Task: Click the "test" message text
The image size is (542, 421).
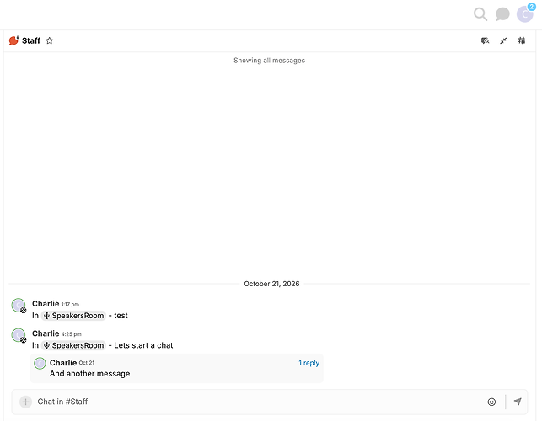Action: (121, 316)
